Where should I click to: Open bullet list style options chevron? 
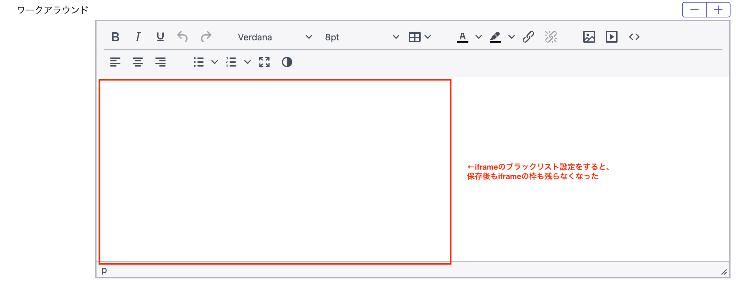(x=215, y=62)
